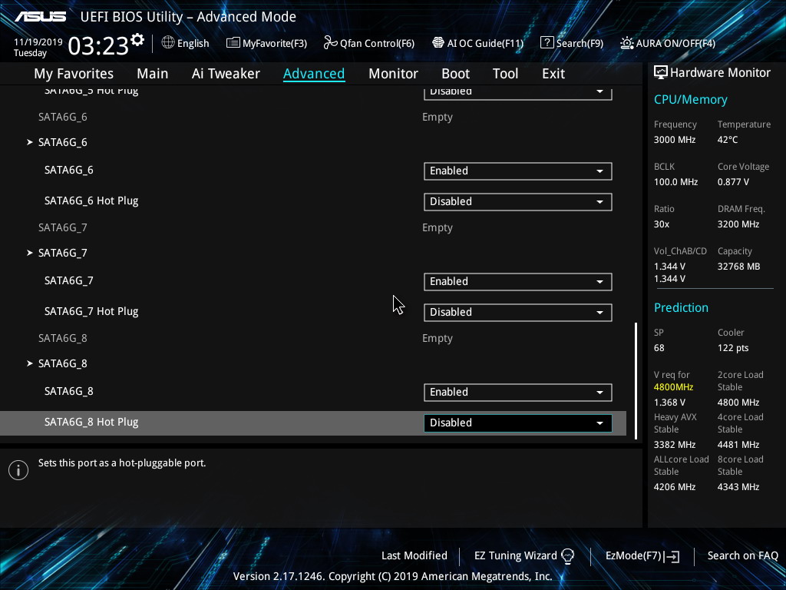Click the 3000 MHz frequency value
The image size is (786, 590).
click(x=674, y=140)
